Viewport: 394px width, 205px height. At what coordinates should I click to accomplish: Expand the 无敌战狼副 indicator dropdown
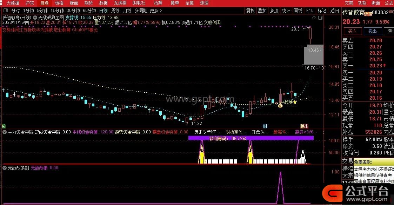tap(5, 167)
